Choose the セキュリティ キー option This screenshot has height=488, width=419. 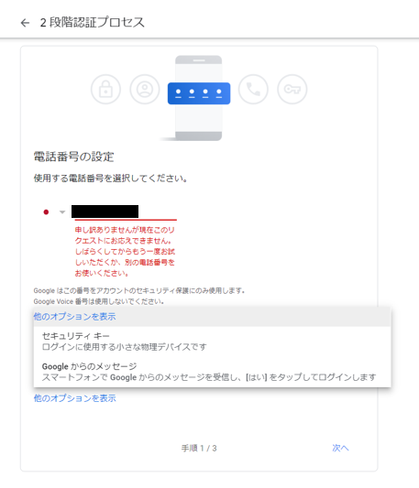tap(212, 342)
